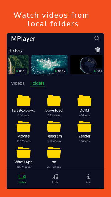Select the Folders tab
This screenshot has height=197, width=111.
click(37, 83)
